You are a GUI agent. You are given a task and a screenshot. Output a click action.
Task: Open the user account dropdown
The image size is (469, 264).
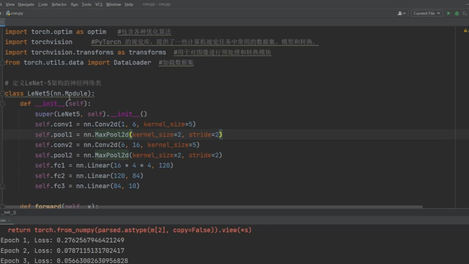401,13
